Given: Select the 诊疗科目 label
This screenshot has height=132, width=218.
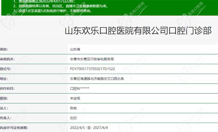Looking at the screenshot, I should pyautogui.click(x=7, y=88).
